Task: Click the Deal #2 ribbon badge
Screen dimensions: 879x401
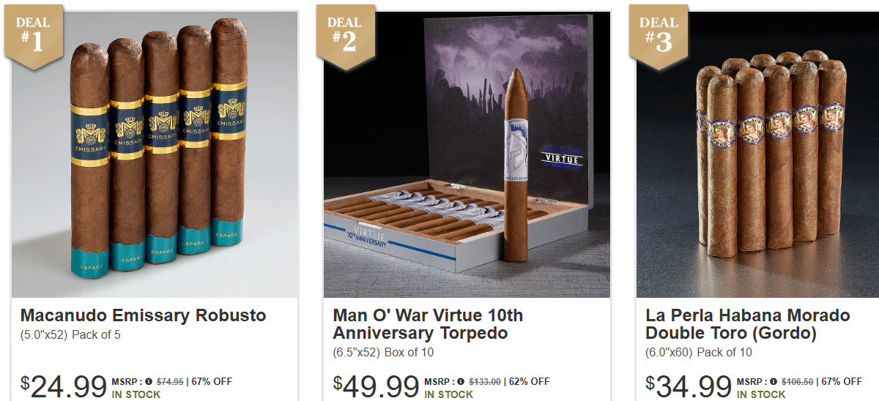Action: 345,37
